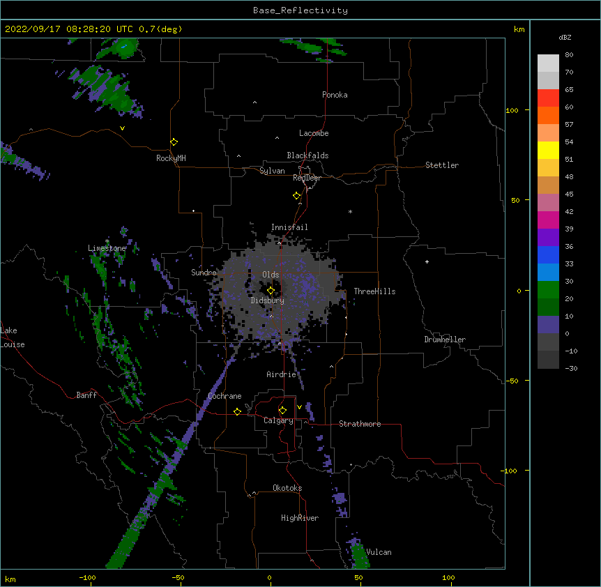Click the Lake Louise label
Screen dimensions: 601x587
pyautogui.click(x=13, y=337)
